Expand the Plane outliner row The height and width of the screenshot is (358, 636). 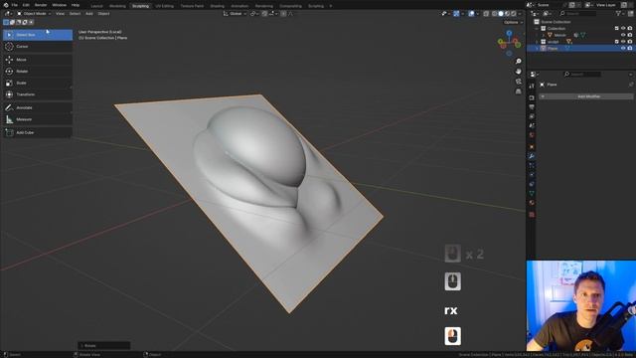537,49
